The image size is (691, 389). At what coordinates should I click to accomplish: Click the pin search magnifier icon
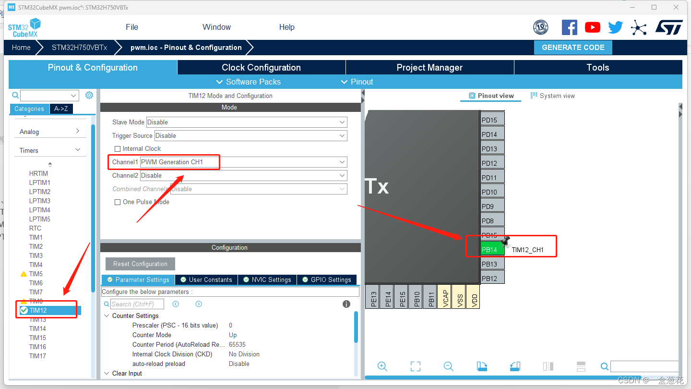[605, 367]
